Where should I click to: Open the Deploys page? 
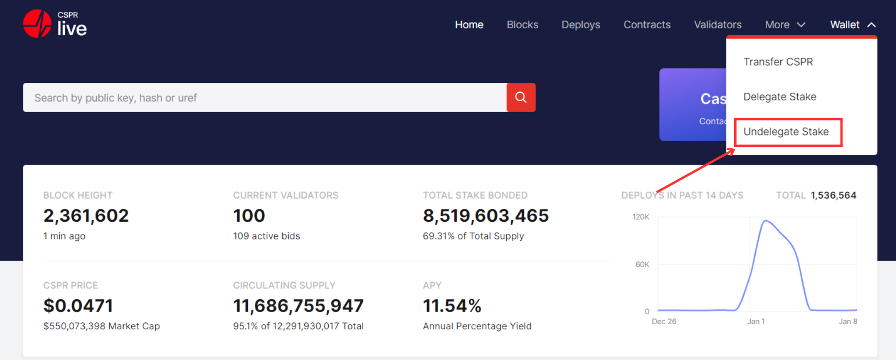pyautogui.click(x=580, y=25)
